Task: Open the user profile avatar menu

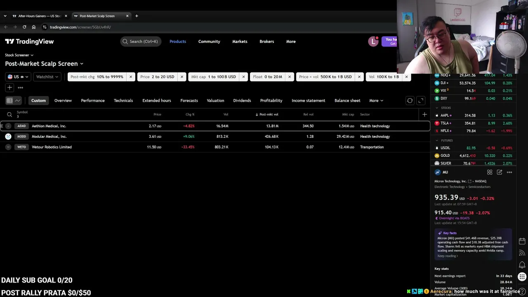Action: [373, 41]
